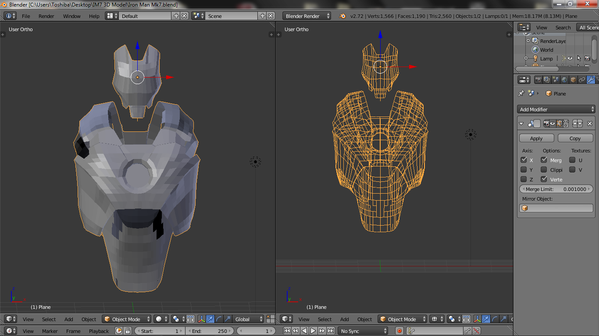
Task: Enable the Clipping option checkbox
Action: (x=544, y=170)
